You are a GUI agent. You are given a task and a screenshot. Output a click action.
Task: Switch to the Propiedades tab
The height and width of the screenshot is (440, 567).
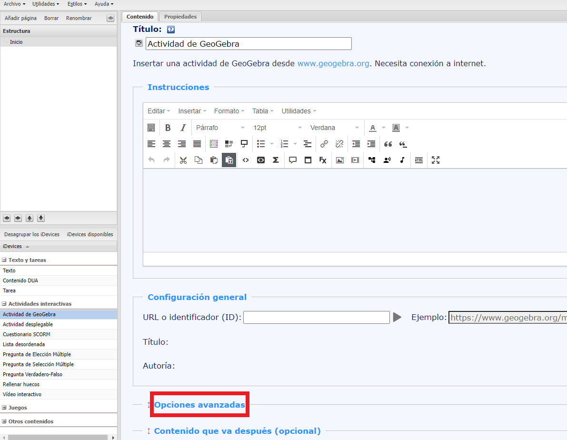180,17
